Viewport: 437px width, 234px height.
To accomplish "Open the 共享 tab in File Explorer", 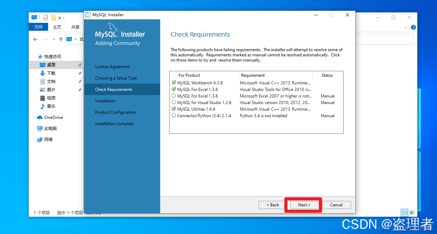I will point(75,27).
